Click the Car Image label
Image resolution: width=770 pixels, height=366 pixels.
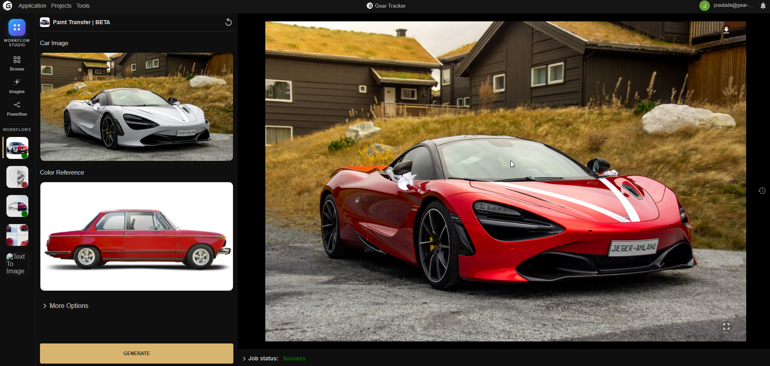pos(54,43)
